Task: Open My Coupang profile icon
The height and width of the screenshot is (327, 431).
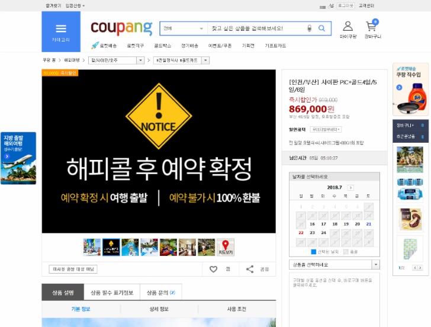Action: 348,30
